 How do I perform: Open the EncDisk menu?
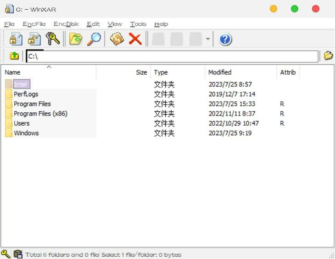pyautogui.click(x=66, y=24)
